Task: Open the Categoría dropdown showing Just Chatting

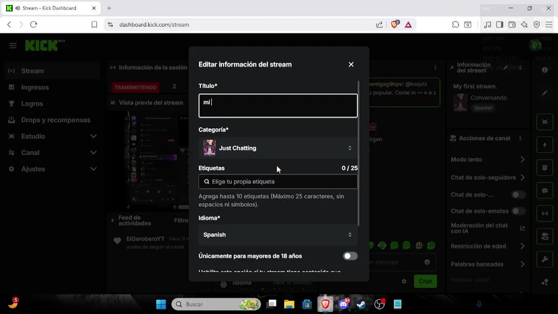Action: point(278,148)
